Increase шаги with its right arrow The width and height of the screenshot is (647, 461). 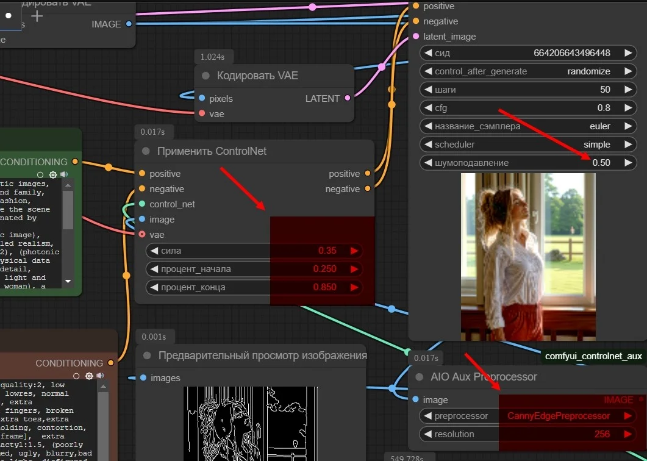tap(628, 89)
